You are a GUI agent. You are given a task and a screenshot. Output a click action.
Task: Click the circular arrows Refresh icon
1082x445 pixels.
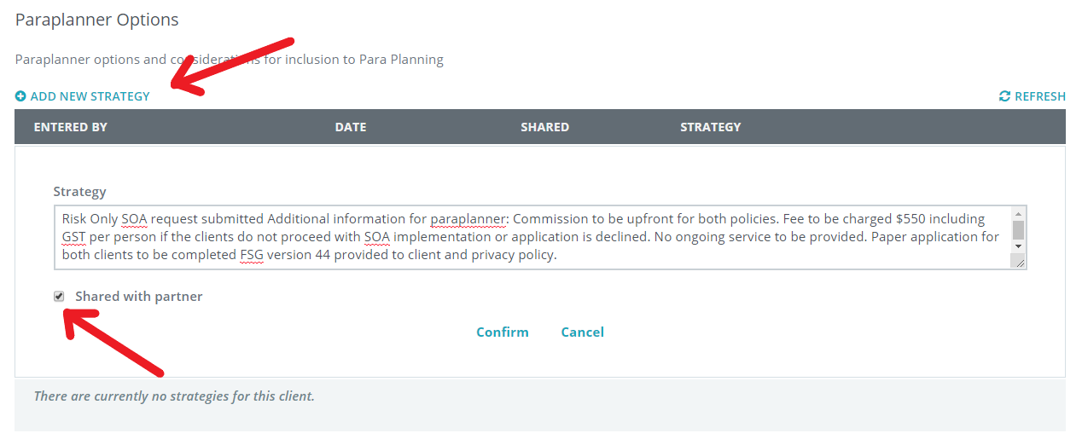coord(1004,97)
